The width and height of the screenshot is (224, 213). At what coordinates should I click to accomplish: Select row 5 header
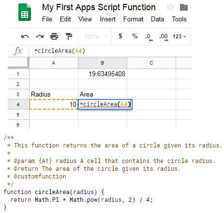pos(18,115)
